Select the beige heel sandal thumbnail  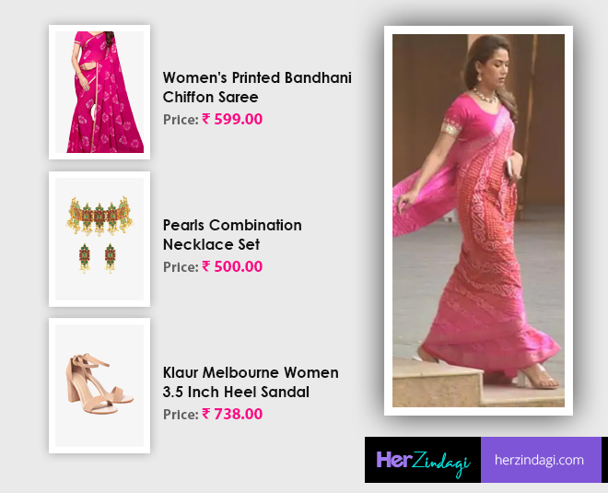coord(99,385)
